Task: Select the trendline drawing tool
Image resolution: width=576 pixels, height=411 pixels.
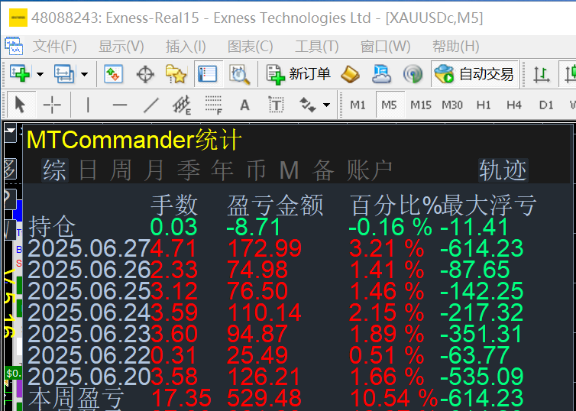Action: tap(150, 105)
